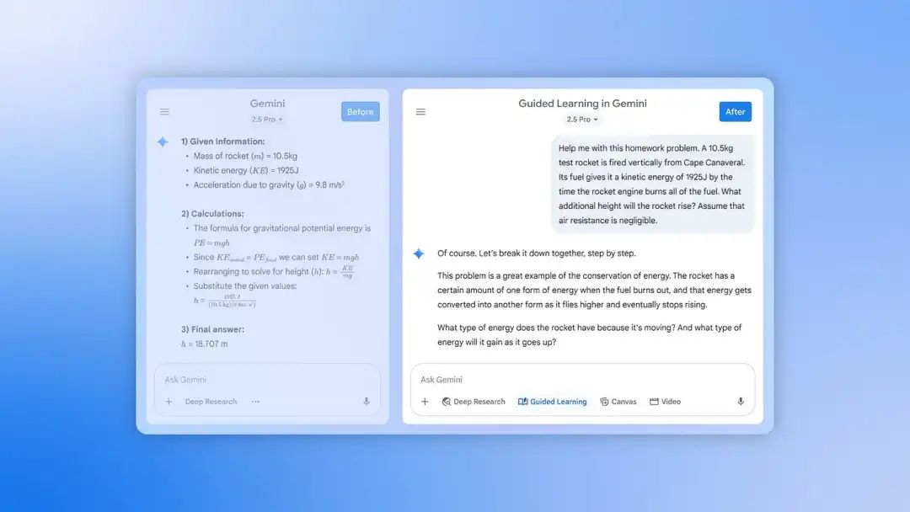Click Gemini sparkle icon beside Given Information
This screenshot has width=910, height=512.
coord(163,141)
